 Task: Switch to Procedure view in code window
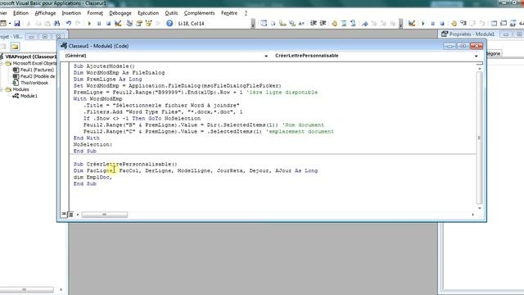pos(64,214)
